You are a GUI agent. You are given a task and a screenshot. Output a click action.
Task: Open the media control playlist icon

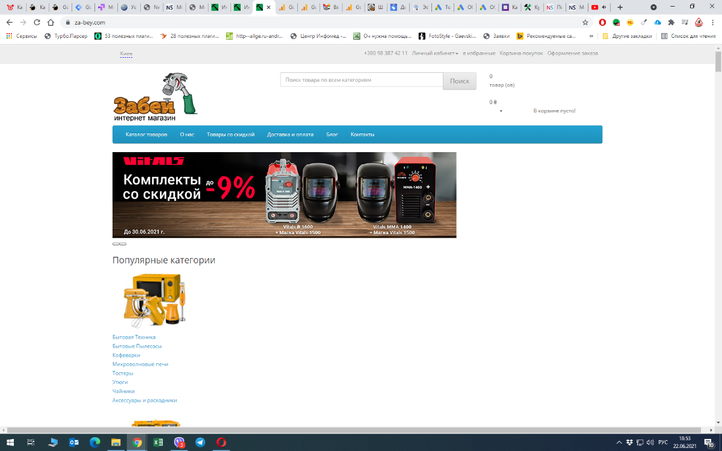pos(685,22)
